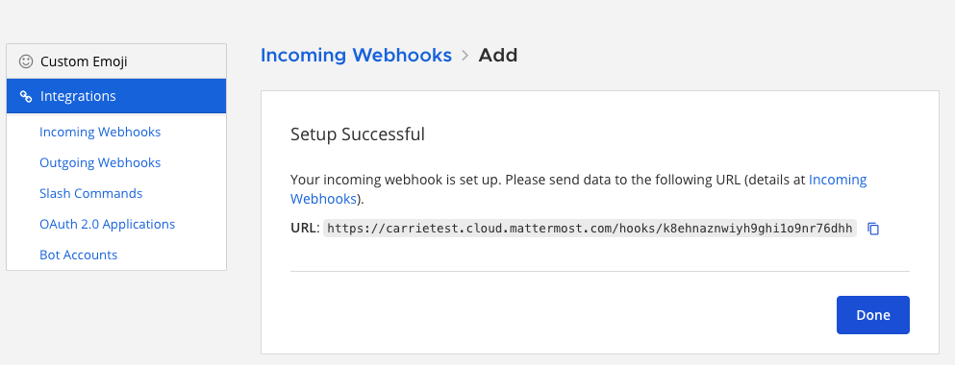This screenshot has height=365, width=955.
Task: Copy the webhook URL with the copy icon
Action: click(x=873, y=229)
